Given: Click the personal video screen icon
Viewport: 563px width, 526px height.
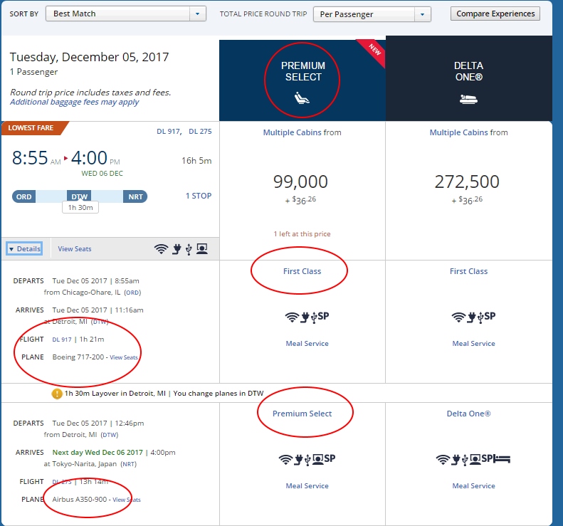Looking at the screenshot, I should pyautogui.click(x=202, y=249).
